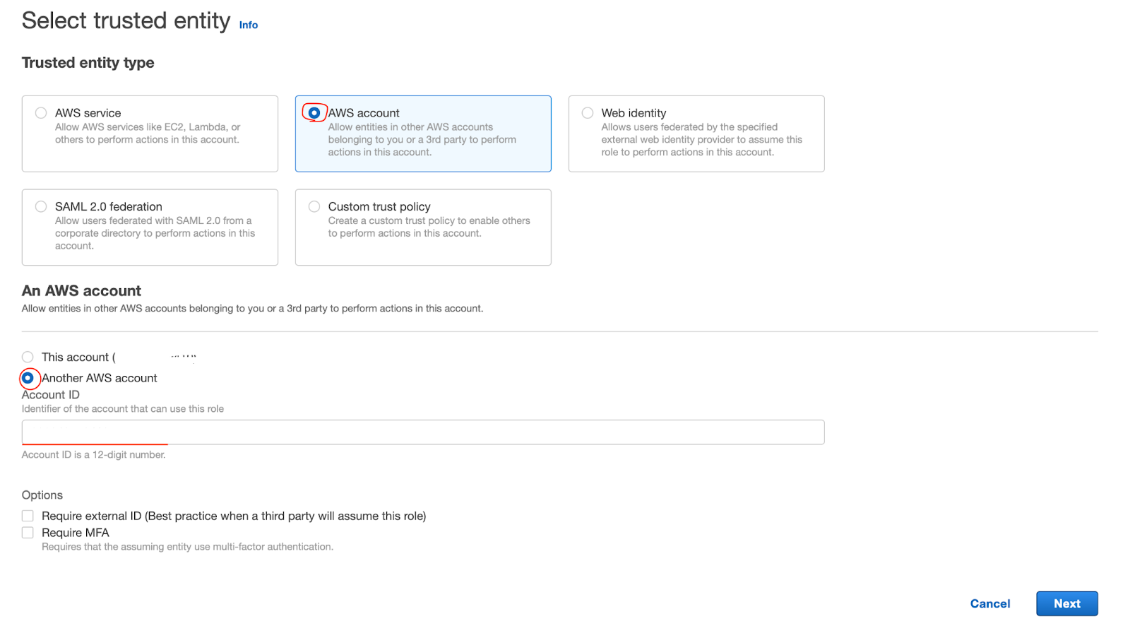1130x633 pixels.
Task: Select the AWS account radio button
Action: click(x=314, y=113)
